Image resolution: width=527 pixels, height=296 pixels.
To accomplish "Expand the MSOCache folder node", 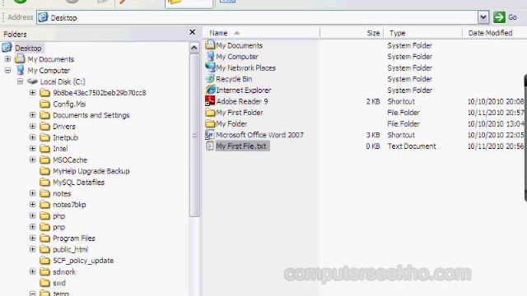I will coord(33,160).
